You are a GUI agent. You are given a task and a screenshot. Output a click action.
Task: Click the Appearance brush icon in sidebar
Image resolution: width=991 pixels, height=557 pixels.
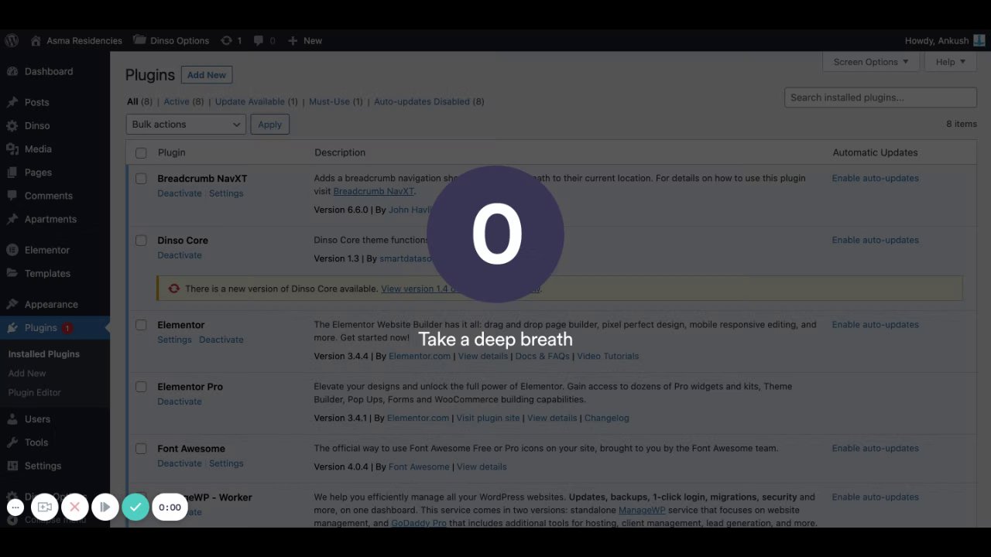point(12,304)
